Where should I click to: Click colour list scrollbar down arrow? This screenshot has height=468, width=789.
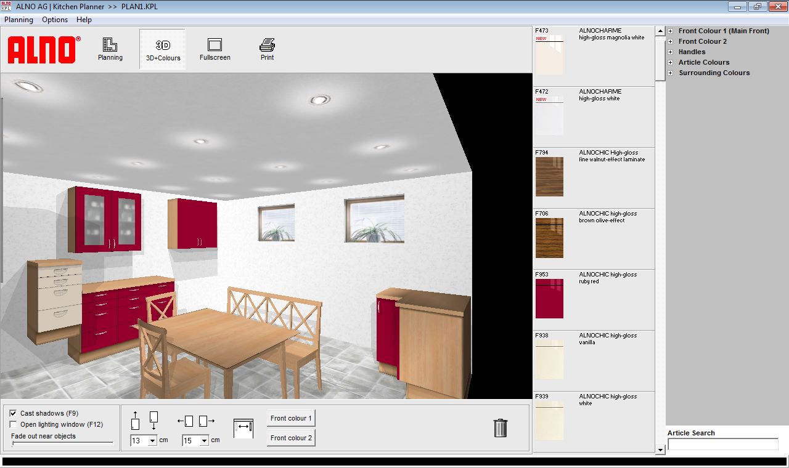pyautogui.click(x=660, y=450)
